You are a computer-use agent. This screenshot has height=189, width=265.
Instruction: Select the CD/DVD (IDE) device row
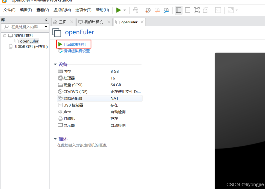pos(99,92)
